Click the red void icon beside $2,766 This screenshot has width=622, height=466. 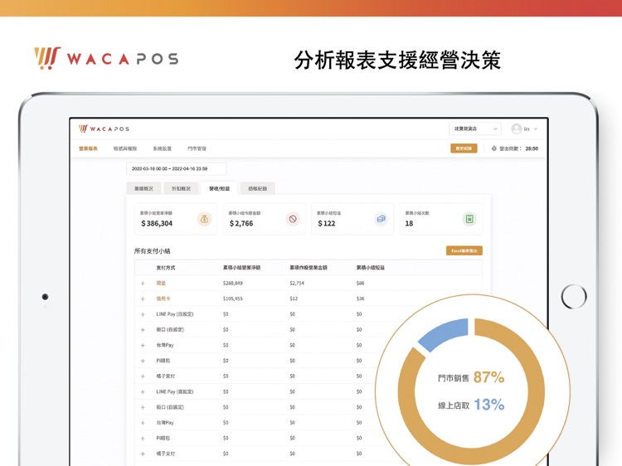tap(293, 219)
